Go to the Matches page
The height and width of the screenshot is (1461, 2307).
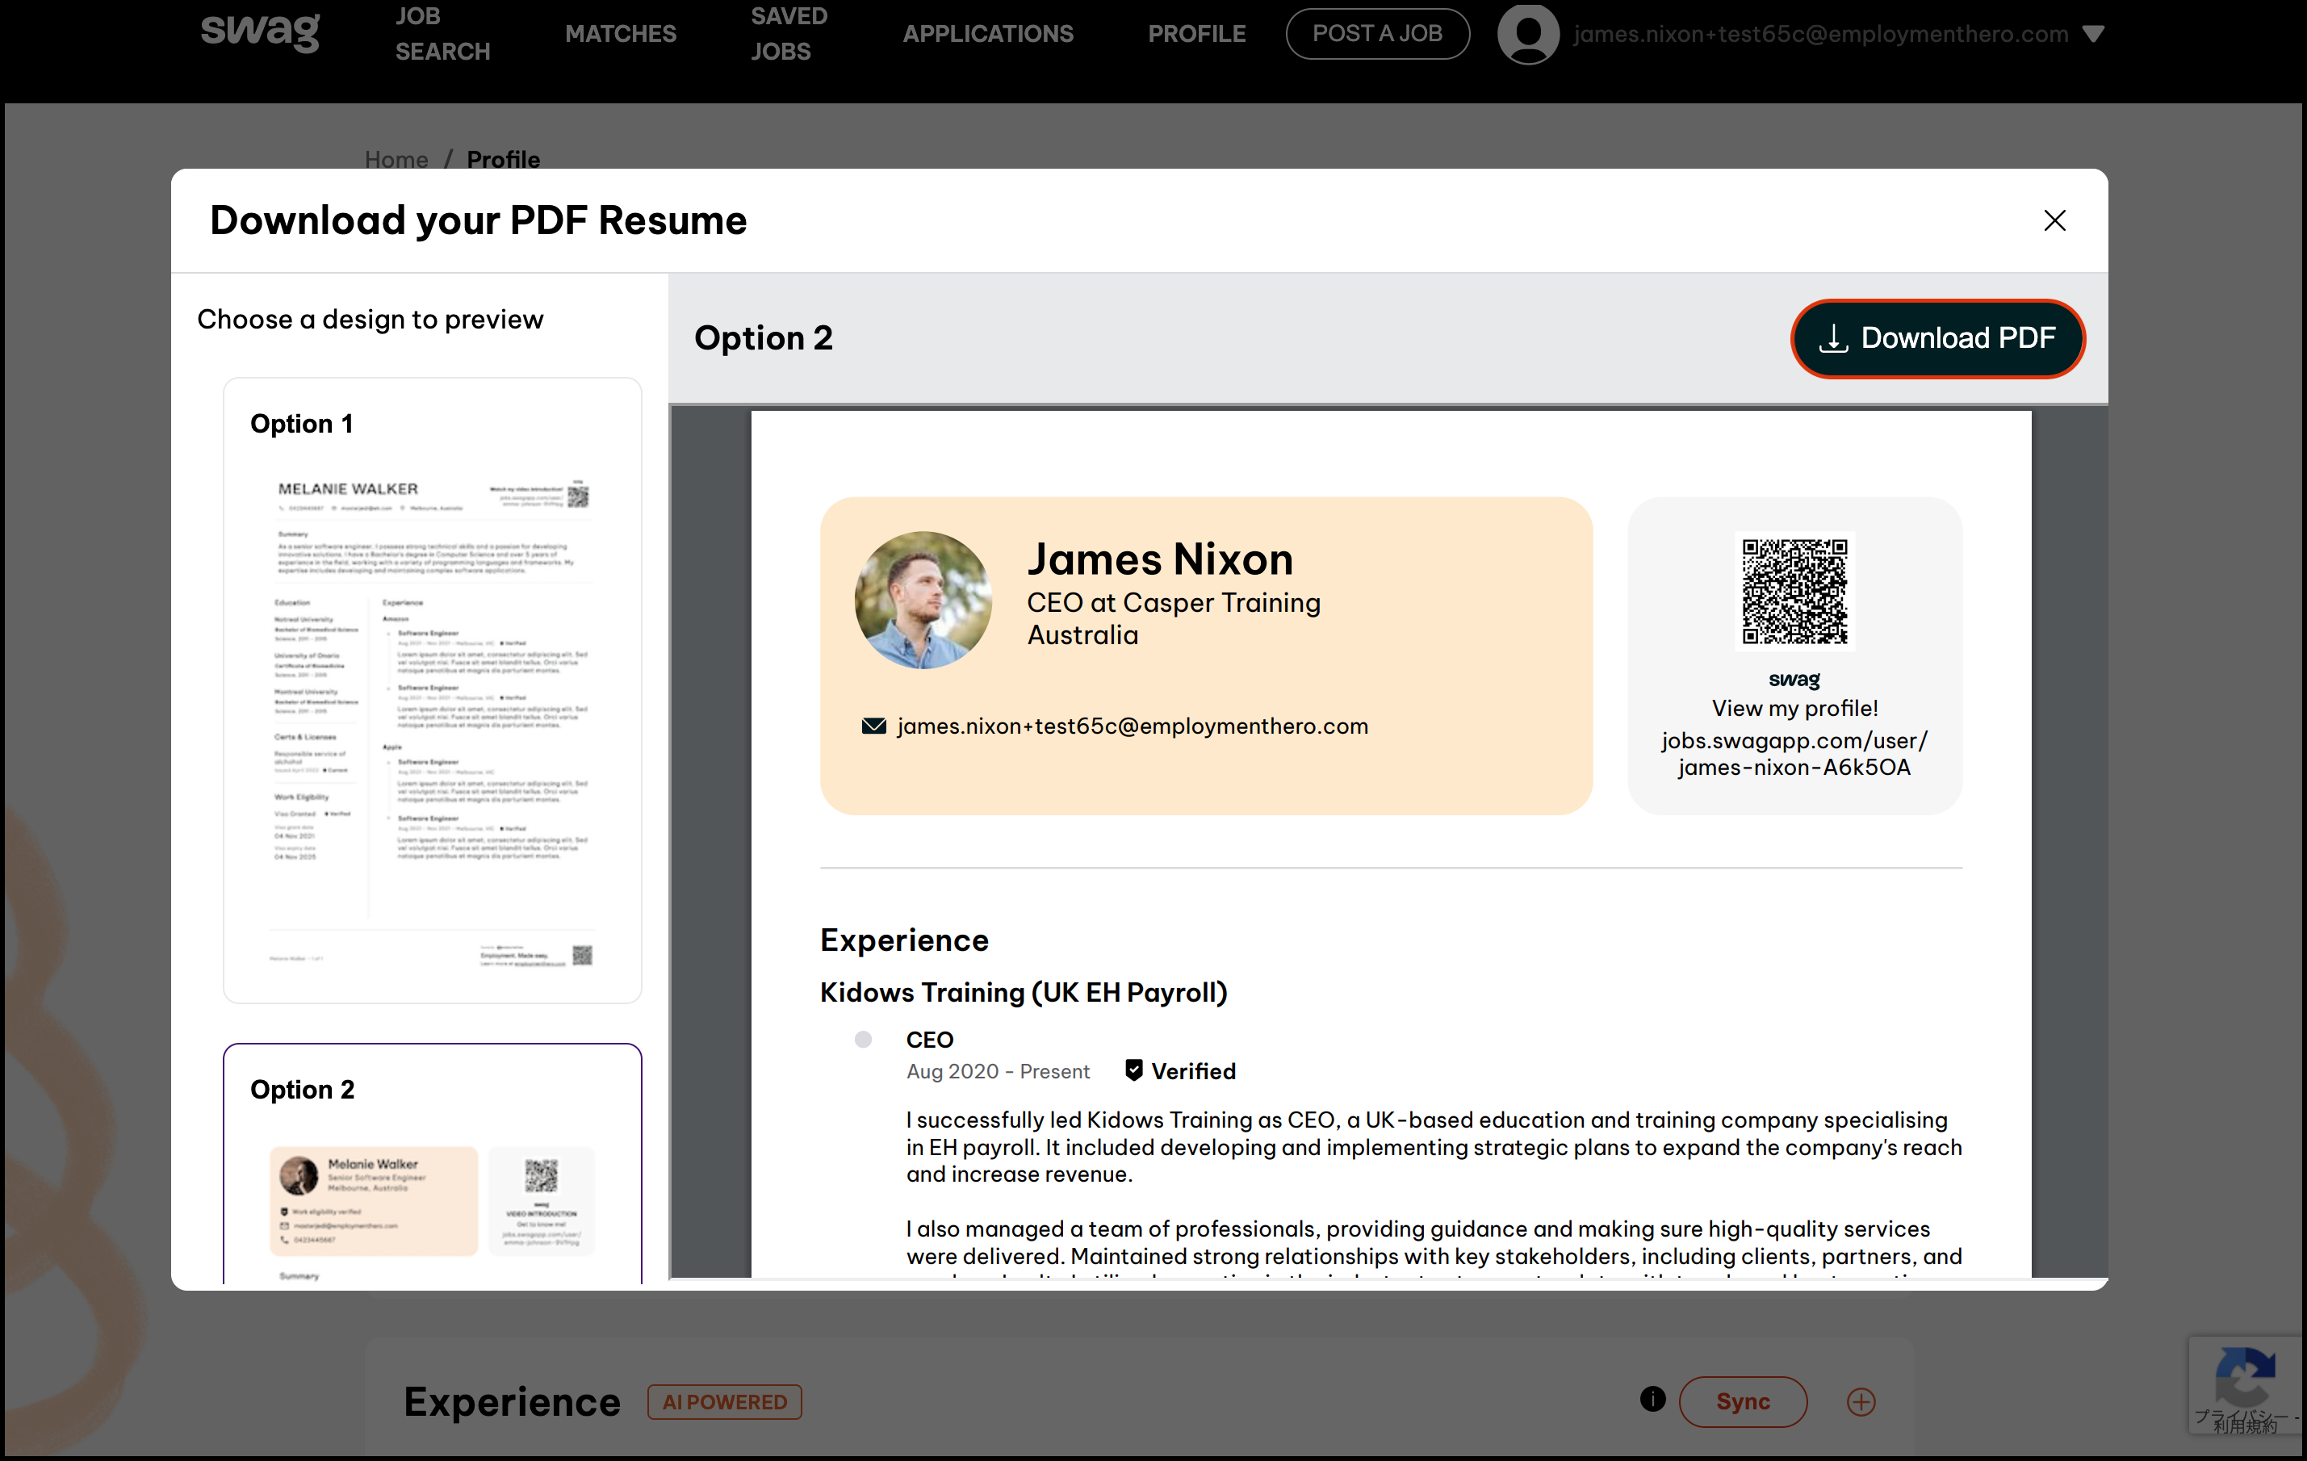[x=620, y=35]
